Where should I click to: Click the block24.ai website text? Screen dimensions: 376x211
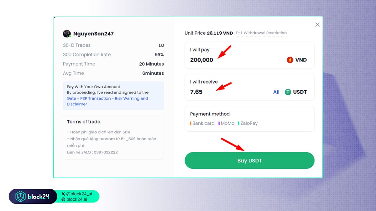[x=77, y=199]
